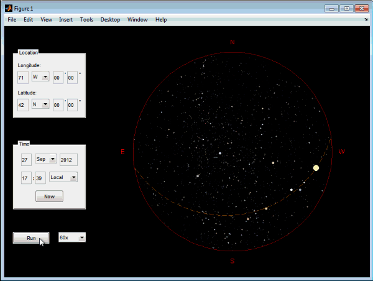Maximize the Figure 1 window
This screenshot has height=281, width=373.
point(346,8)
